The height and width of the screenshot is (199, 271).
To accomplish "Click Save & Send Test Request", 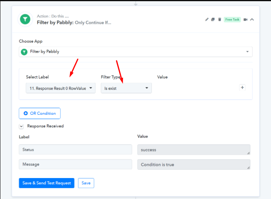I will point(47,183).
